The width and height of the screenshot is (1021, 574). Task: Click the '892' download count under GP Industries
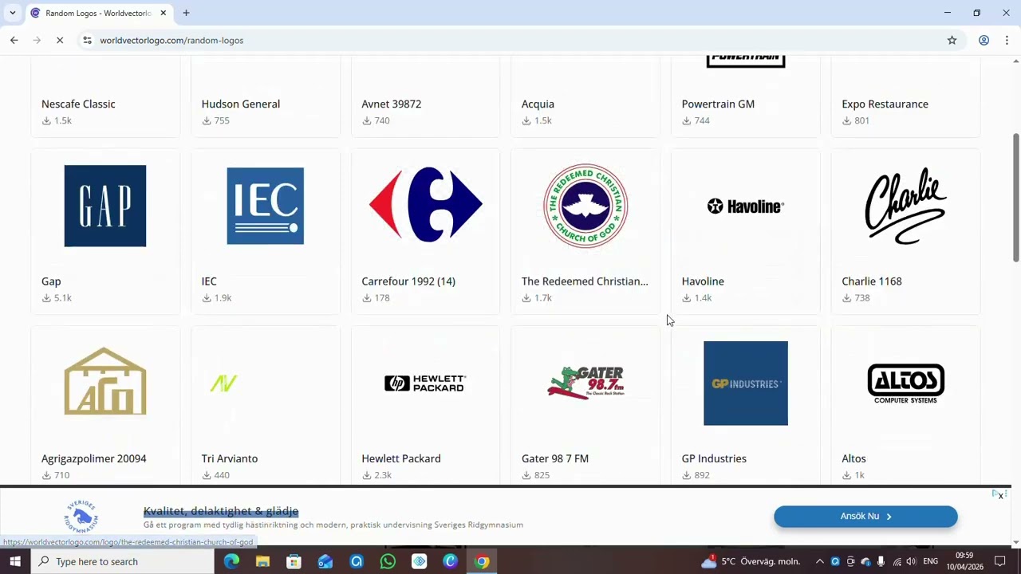coord(702,475)
